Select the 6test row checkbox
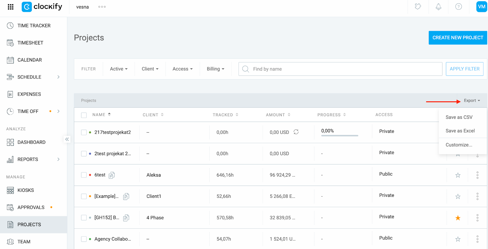Screen dimensions: 488x249 (x=84, y=175)
